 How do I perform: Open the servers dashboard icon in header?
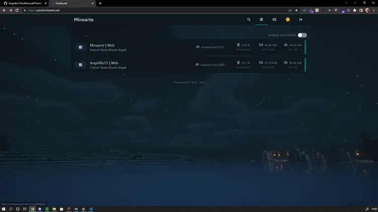tap(261, 20)
